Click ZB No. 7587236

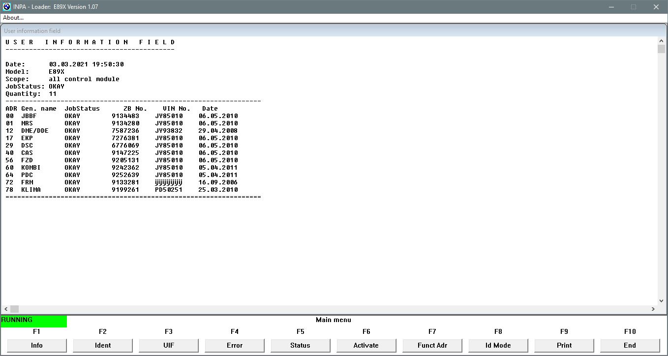[125, 131]
